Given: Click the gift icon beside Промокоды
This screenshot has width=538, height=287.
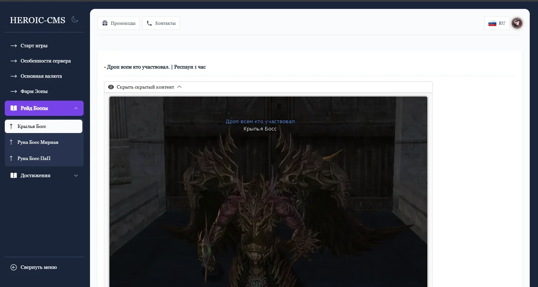Looking at the screenshot, I should [x=105, y=23].
